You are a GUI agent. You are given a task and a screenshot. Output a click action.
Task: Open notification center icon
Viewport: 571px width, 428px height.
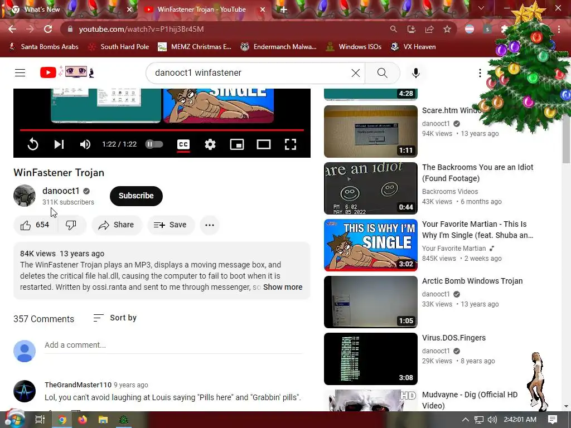click(553, 420)
